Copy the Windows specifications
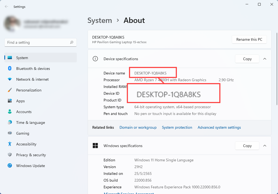This screenshot has height=194, width=278. click(x=247, y=146)
